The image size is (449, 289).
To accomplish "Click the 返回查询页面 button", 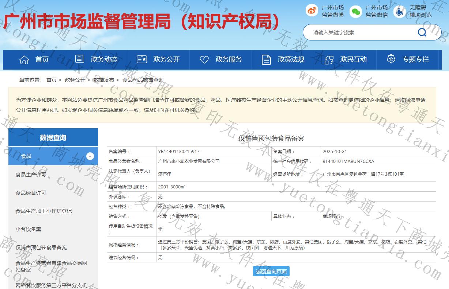I will click(271, 271).
